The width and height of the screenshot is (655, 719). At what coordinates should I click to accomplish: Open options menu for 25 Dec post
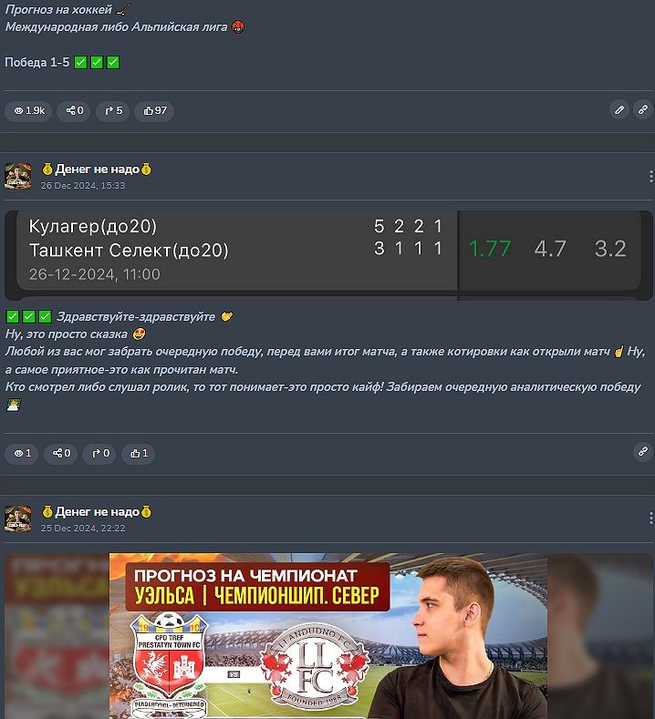point(650,519)
